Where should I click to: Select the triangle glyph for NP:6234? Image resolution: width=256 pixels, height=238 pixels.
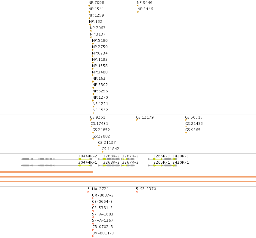click(93, 56)
